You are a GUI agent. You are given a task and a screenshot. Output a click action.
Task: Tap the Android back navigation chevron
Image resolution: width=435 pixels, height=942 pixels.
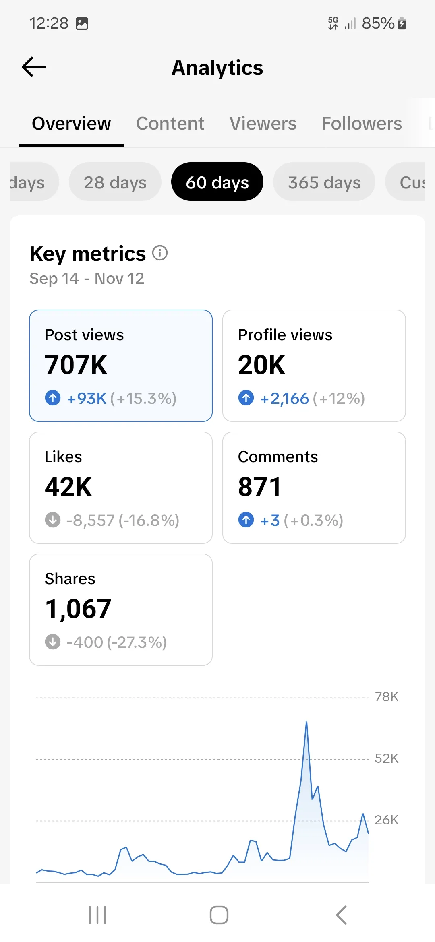(x=341, y=915)
